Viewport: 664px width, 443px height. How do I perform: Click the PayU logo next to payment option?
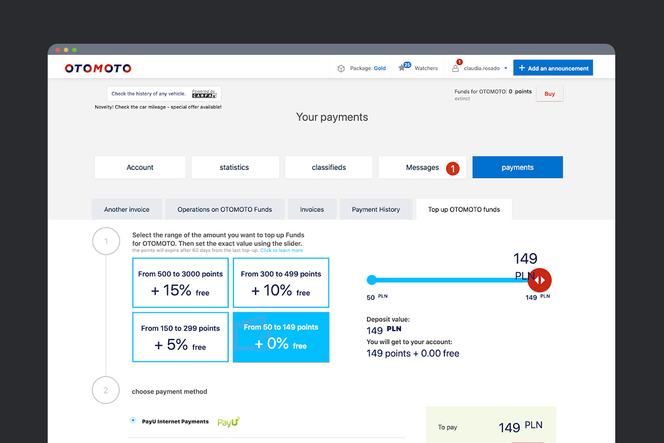click(228, 421)
